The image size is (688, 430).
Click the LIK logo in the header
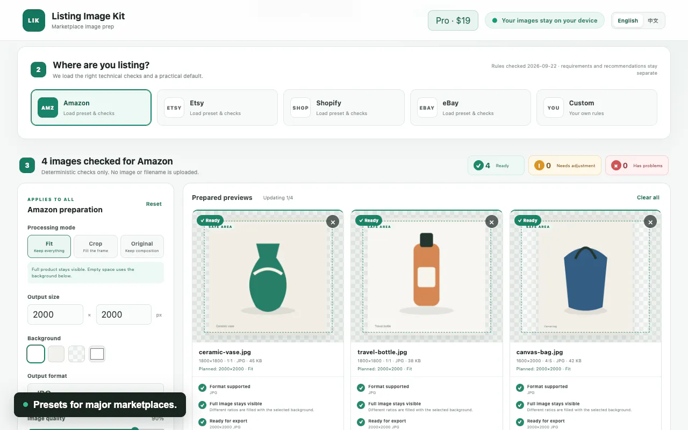point(34,20)
